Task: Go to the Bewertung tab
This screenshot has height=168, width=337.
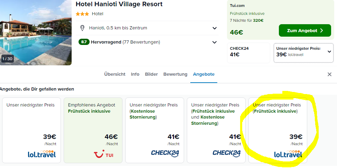Action: (175, 74)
